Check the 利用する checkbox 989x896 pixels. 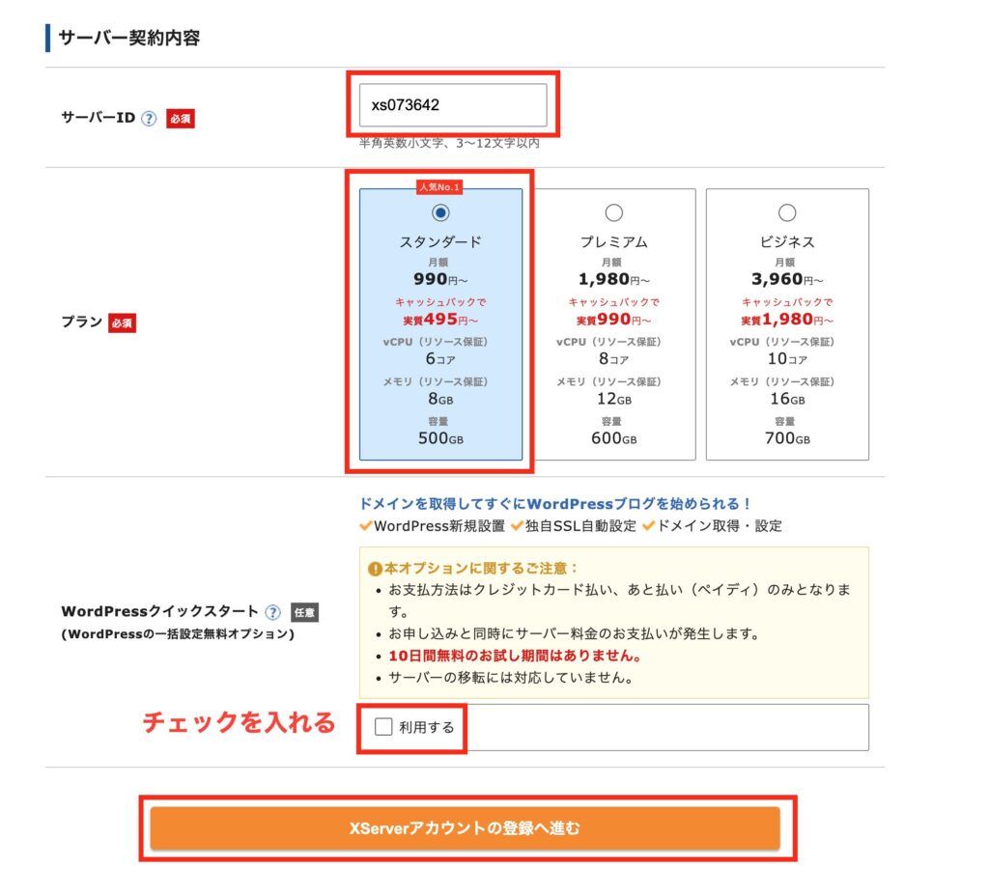click(x=383, y=726)
